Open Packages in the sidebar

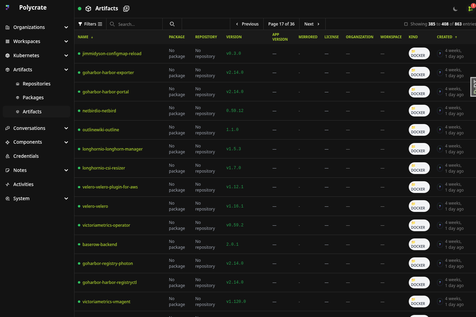click(33, 98)
